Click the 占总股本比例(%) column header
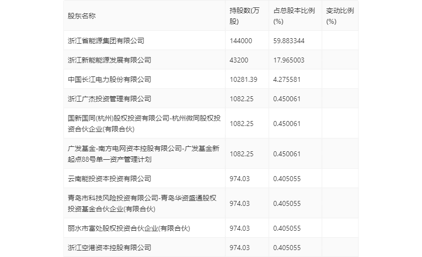422x257 pixels. [x=294, y=16]
